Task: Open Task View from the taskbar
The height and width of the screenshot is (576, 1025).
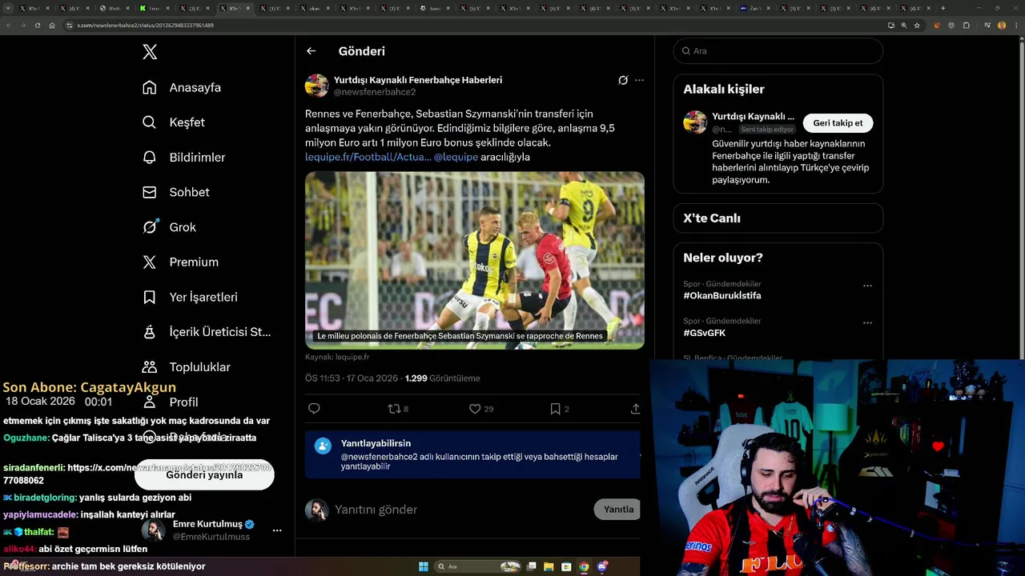Action: pos(531,566)
